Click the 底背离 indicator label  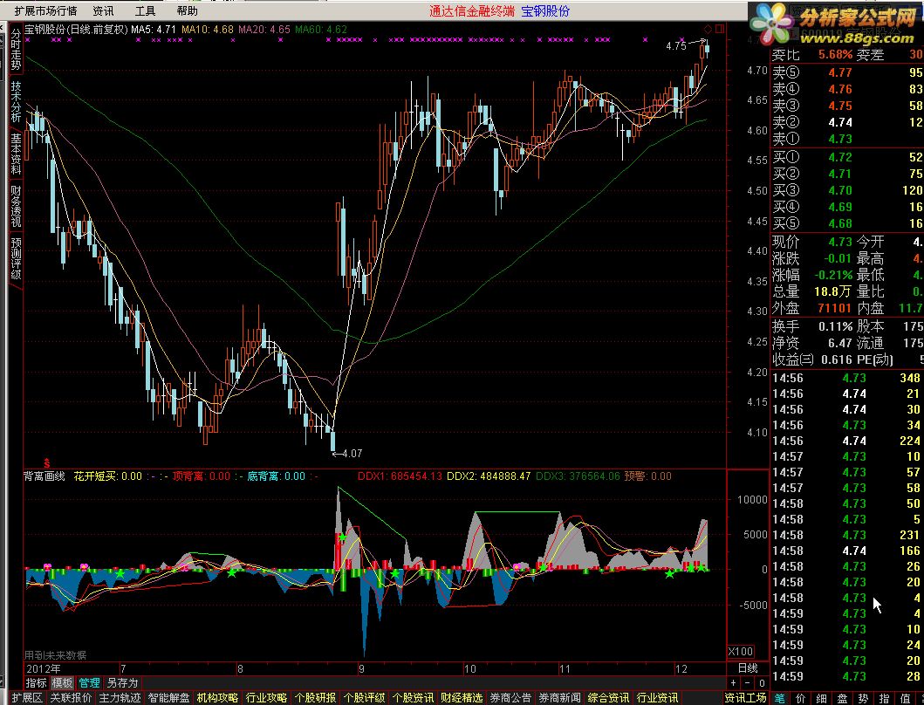(276, 476)
